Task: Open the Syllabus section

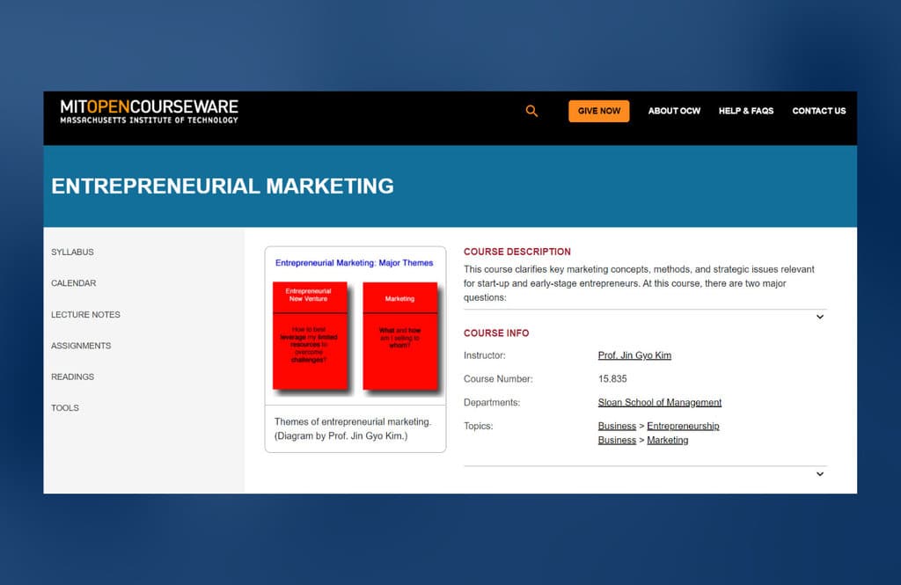Action: click(72, 252)
